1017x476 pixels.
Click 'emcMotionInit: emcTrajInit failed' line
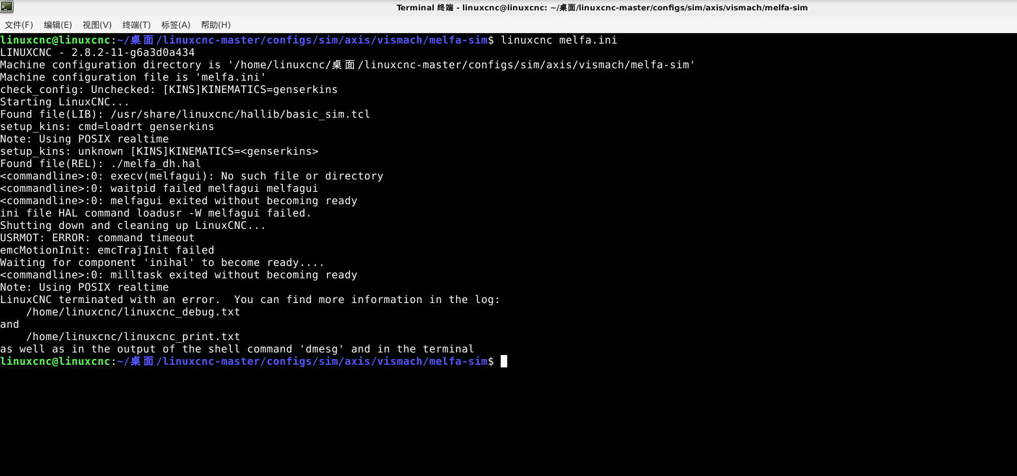click(107, 250)
